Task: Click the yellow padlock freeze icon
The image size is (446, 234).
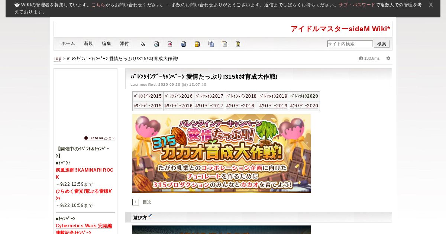Action: tap(197, 44)
